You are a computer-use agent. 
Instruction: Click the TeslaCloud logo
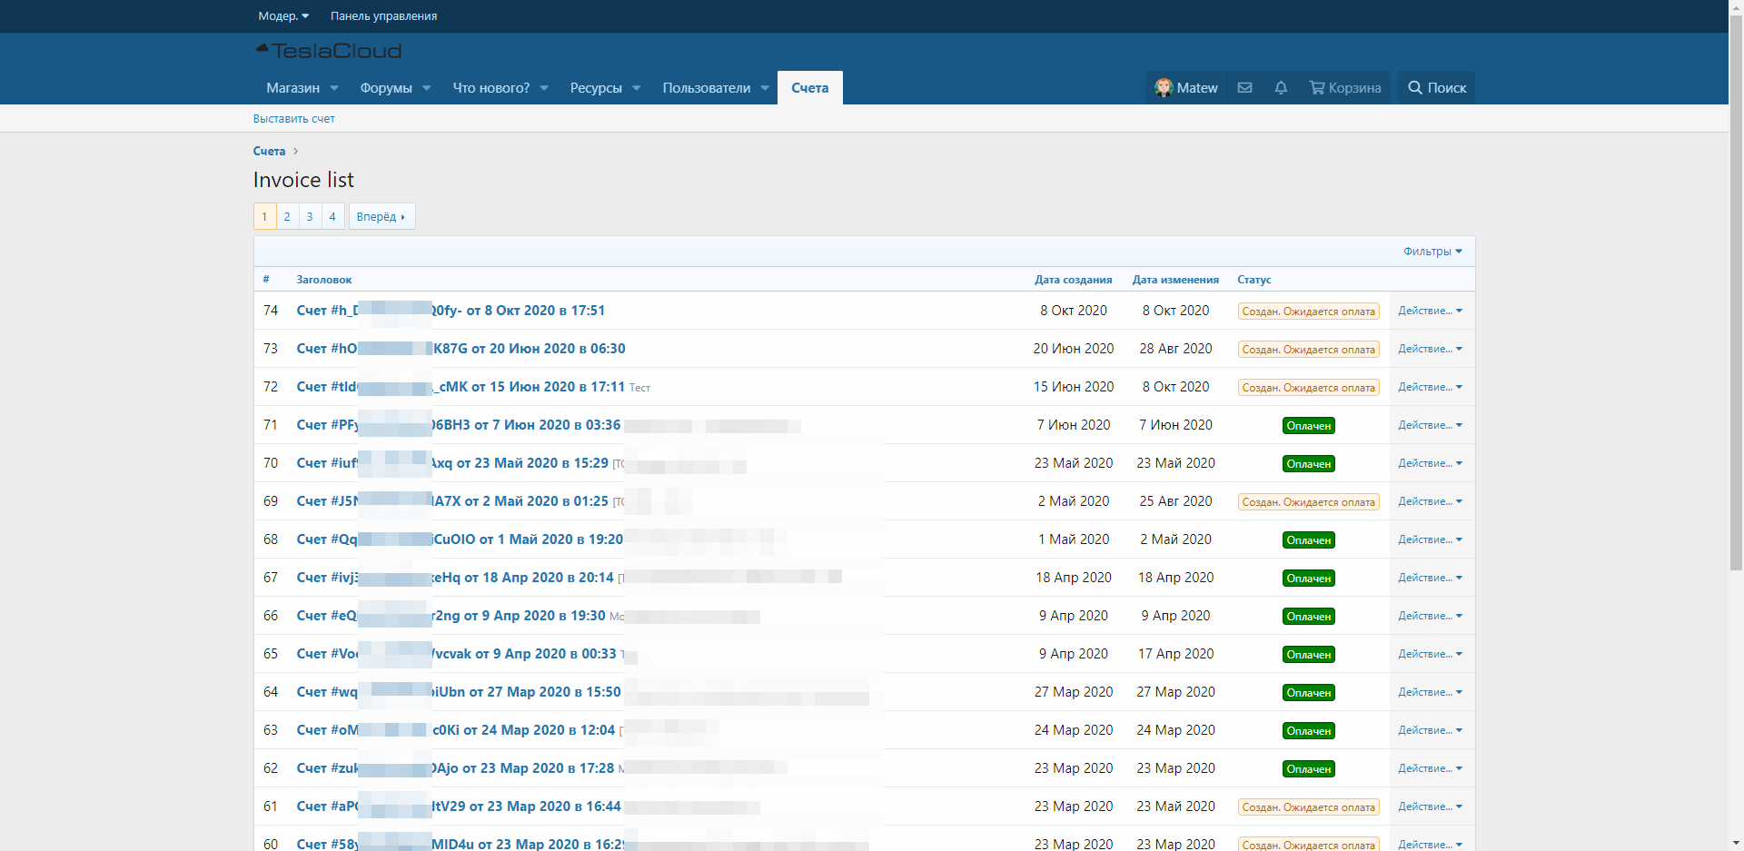(x=329, y=51)
